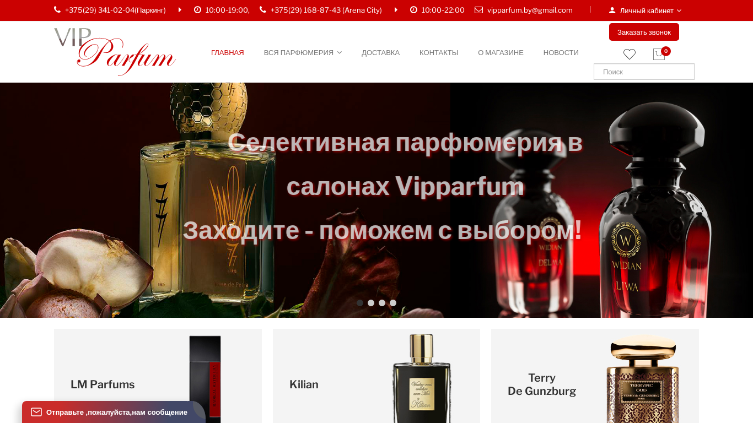Open the wishlist heart icon
The width and height of the screenshot is (753, 423).
630,54
